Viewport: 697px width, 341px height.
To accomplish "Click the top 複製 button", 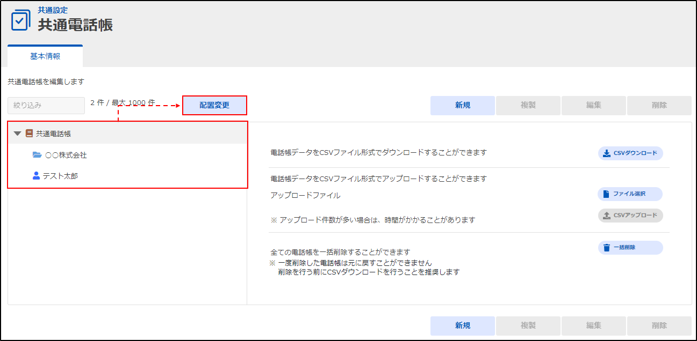I will 528,106.
